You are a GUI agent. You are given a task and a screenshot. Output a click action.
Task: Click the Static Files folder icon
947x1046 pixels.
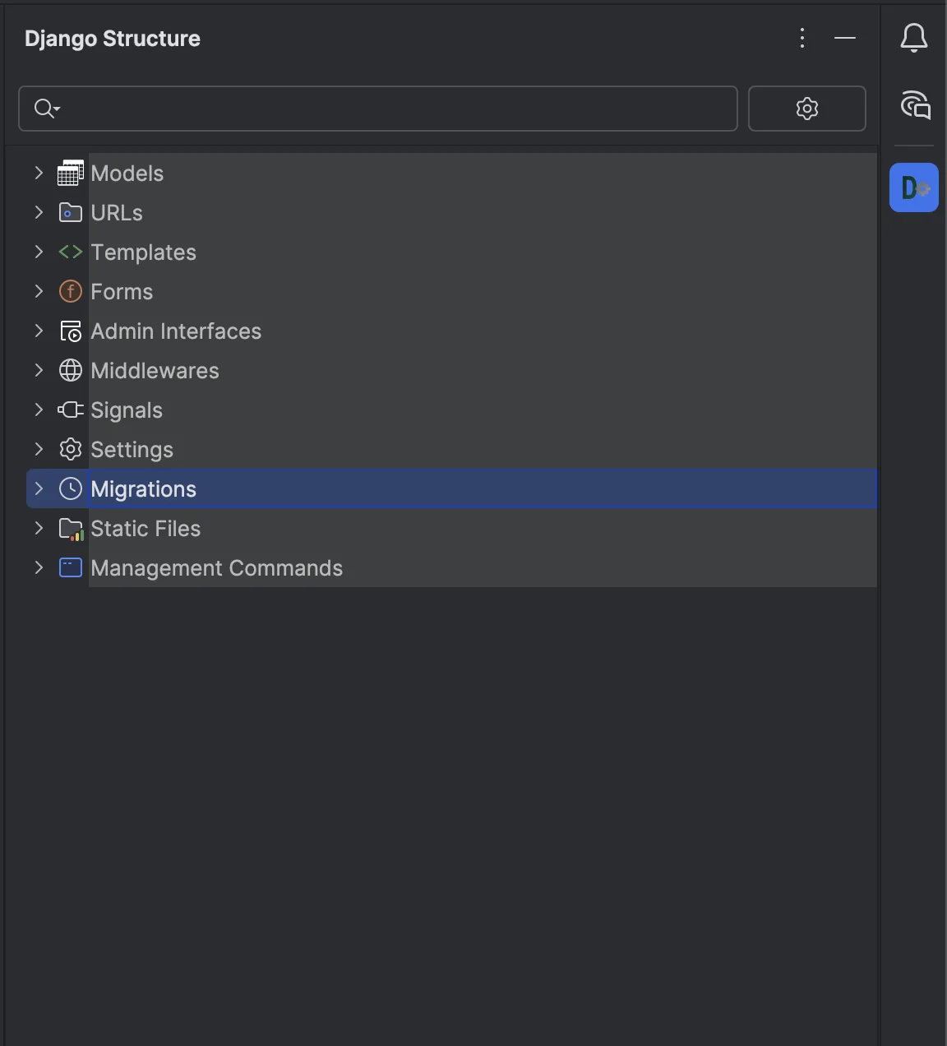pyautogui.click(x=71, y=529)
